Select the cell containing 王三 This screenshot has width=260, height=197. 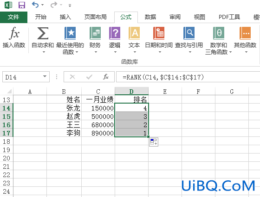tap(64, 125)
